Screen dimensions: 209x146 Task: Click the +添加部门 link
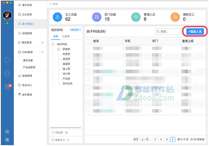[75, 30]
